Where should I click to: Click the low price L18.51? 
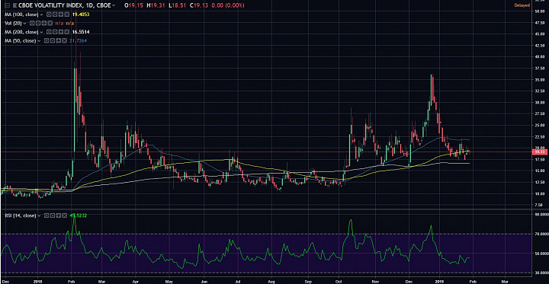(178, 5)
